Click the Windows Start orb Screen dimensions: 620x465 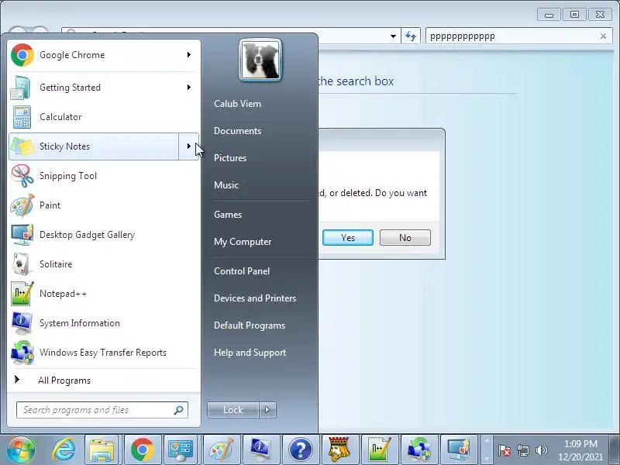[x=21, y=449]
